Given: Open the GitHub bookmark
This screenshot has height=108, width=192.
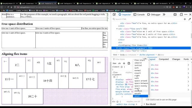Looking at the screenshot, I should pos(39,10).
